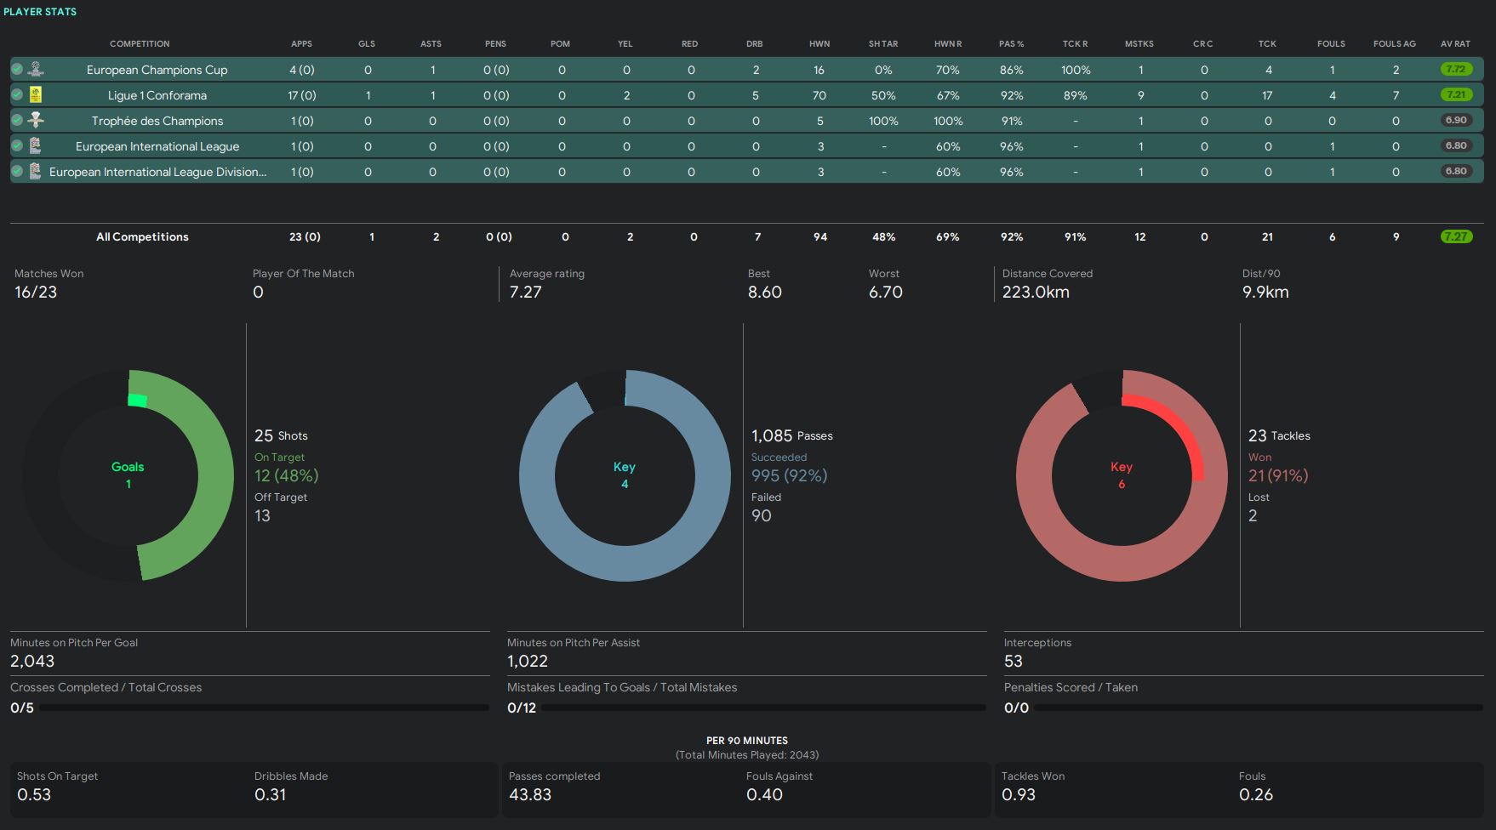Viewport: 1496px width, 830px height.
Task: Click the Trophée des Champions trophy icon
Action: pos(36,121)
